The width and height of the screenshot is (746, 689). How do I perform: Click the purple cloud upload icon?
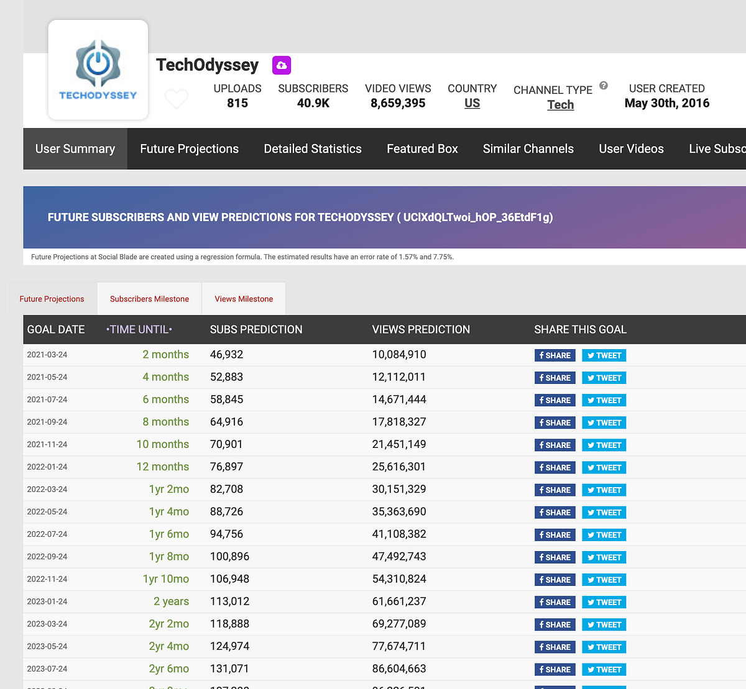pos(282,65)
